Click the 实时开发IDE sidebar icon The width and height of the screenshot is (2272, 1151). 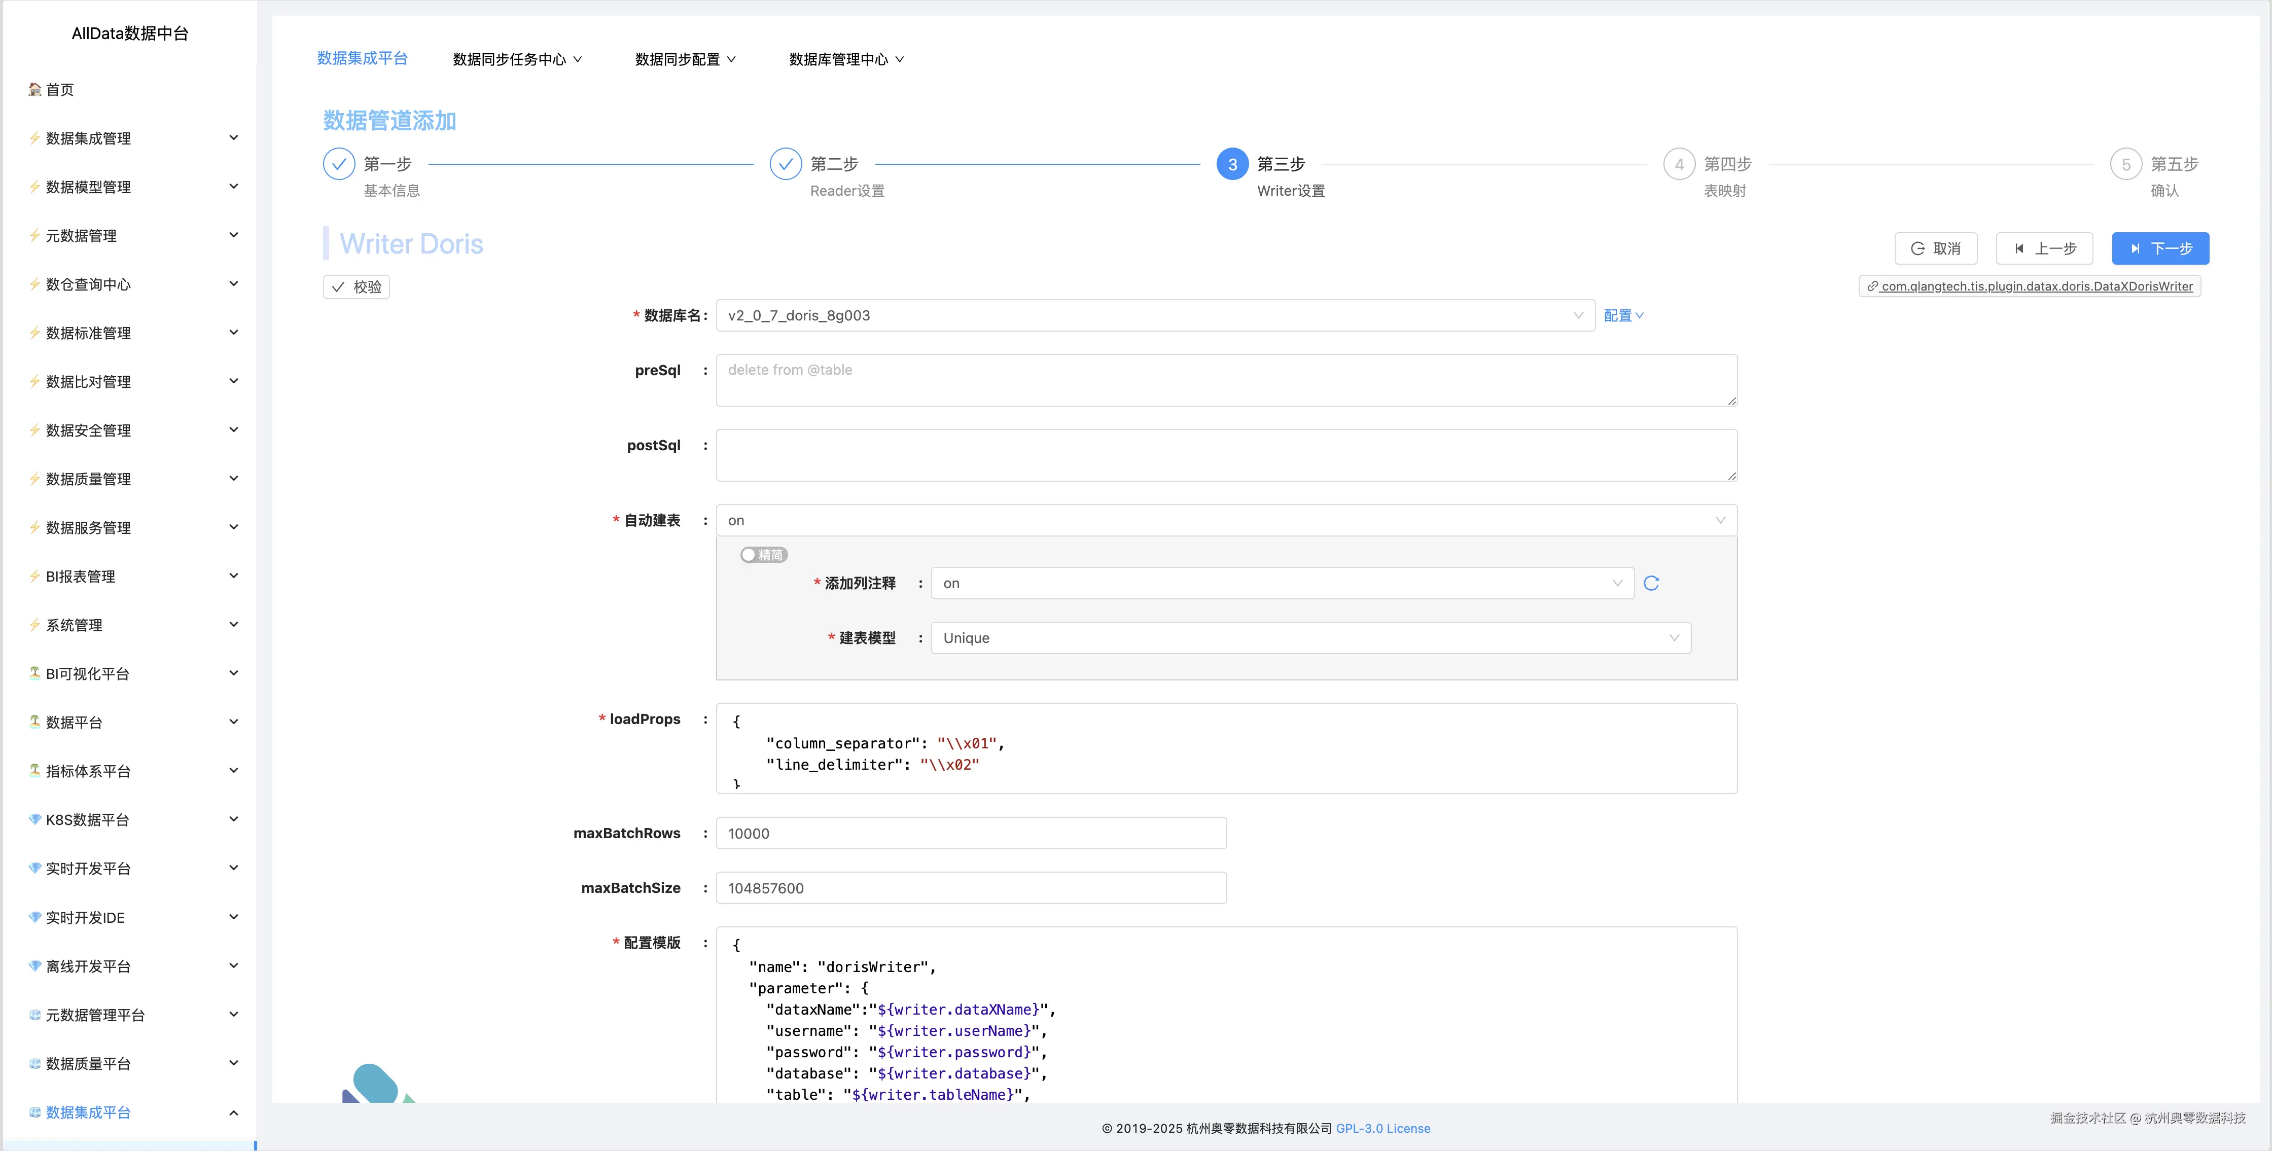tap(33, 917)
